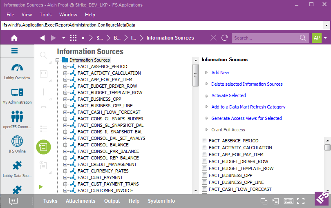The width and height of the screenshot is (331, 208).
Task: Collapse the Information Sources root node
Action: (x=58, y=60)
